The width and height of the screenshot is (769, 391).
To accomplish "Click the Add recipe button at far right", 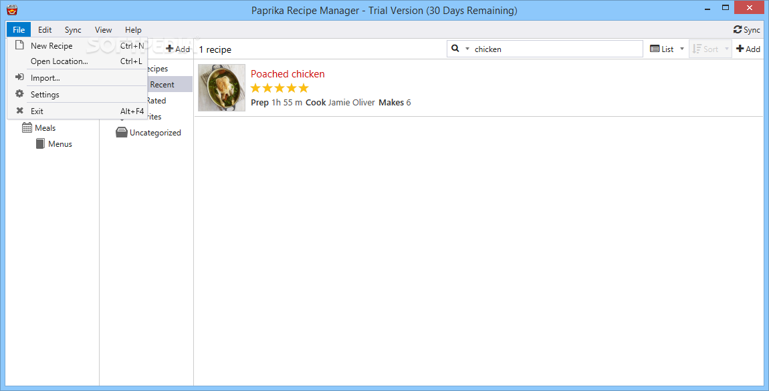I will coord(748,49).
